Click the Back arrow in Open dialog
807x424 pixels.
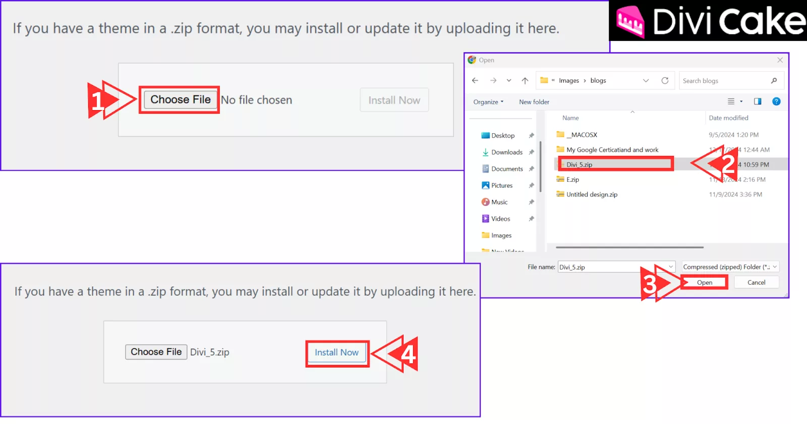pos(475,80)
